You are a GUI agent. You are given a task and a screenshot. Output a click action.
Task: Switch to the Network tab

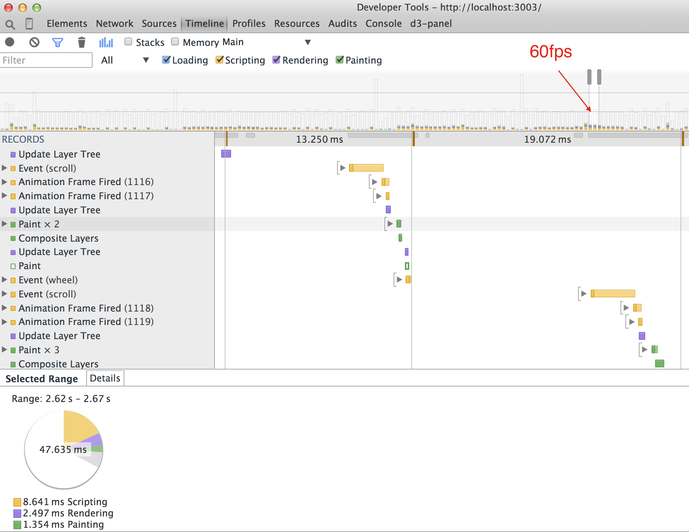pyautogui.click(x=114, y=24)
